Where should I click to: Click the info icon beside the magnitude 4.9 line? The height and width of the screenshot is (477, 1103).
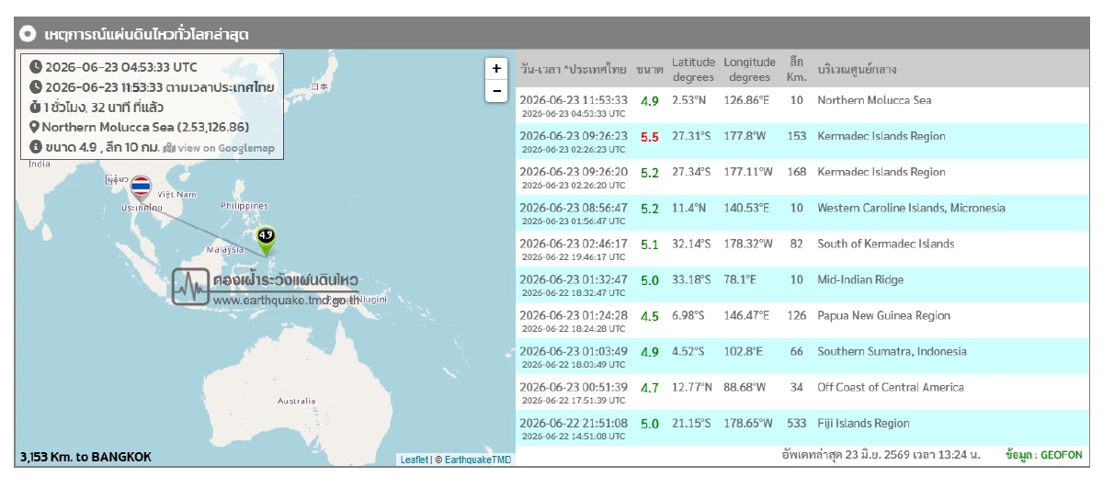tap(36, 147)
